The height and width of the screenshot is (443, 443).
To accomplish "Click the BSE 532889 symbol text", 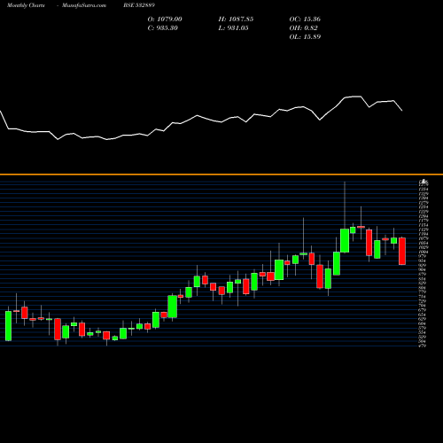I will [x=139, y=5].
